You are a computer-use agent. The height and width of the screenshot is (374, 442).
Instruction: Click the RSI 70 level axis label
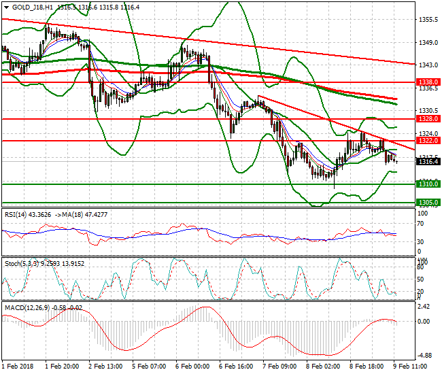point(420,224)
